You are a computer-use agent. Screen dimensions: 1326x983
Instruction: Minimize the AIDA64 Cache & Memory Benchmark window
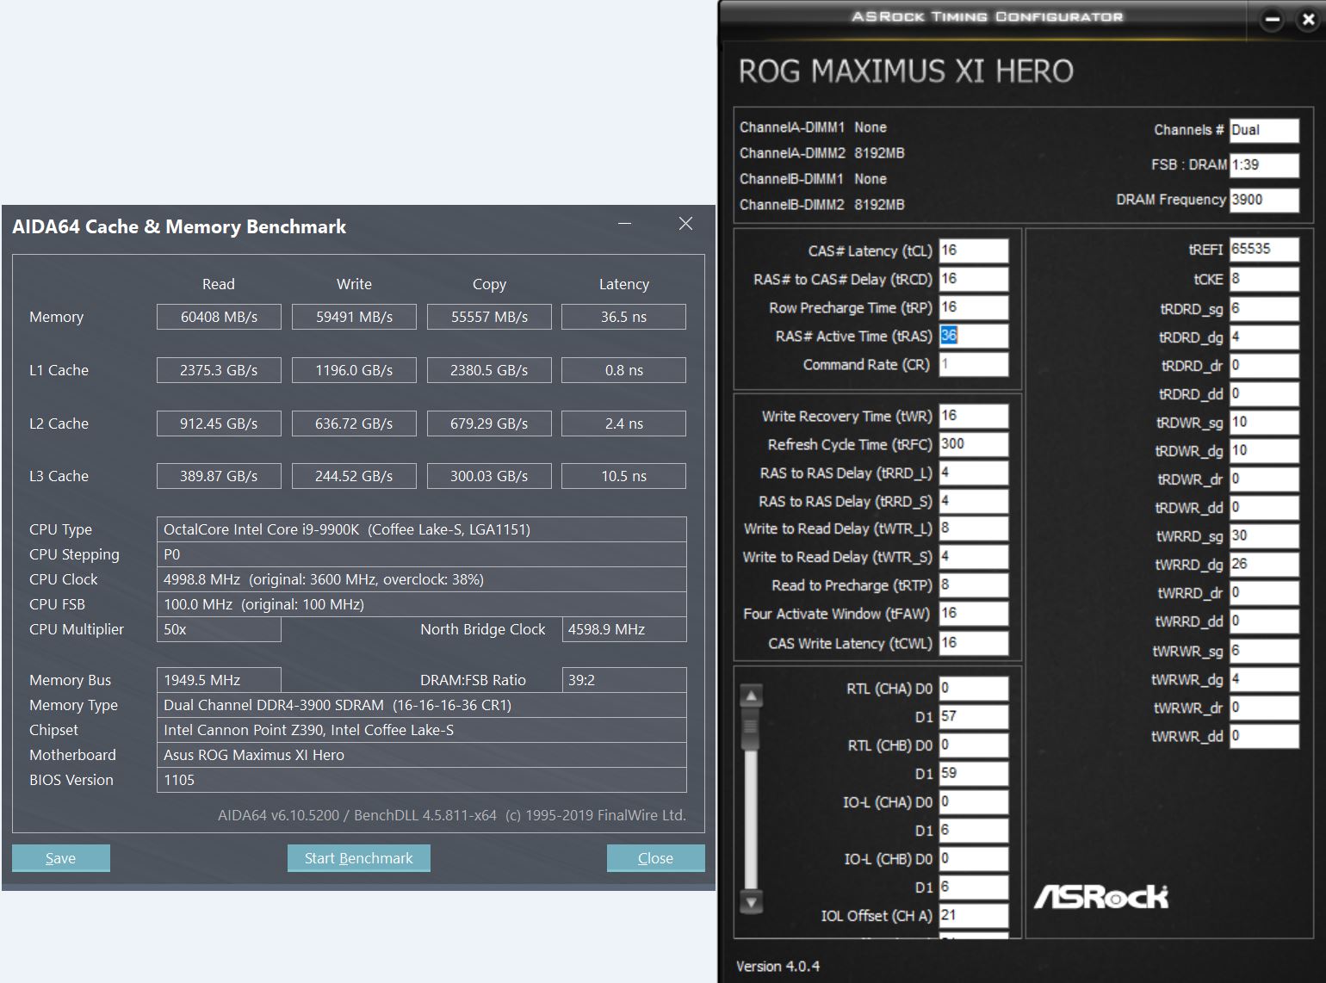tap(625, 224)
